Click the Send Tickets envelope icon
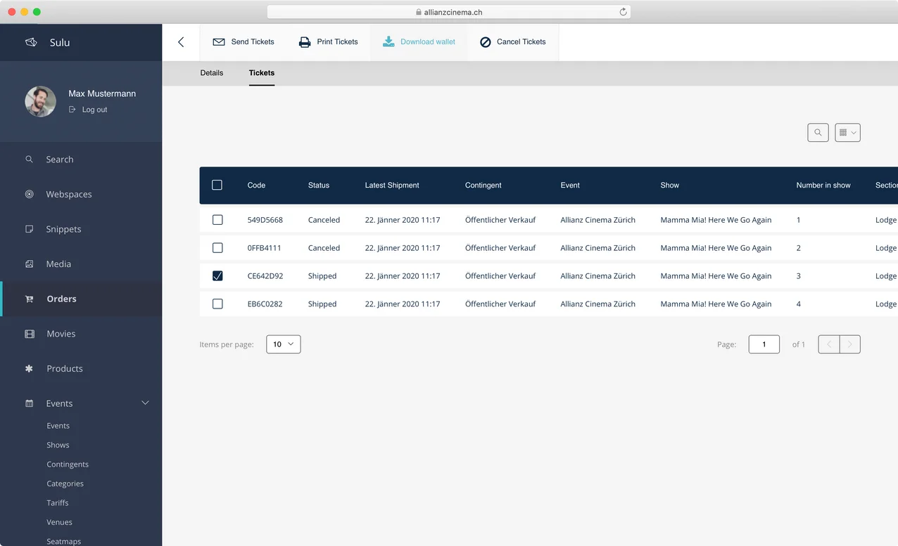 pos(219,42)
